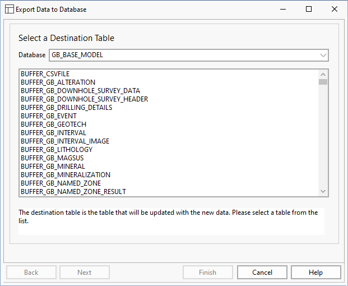Choose BUFFER_GB_DOWNHOLE_SURVEY_DATA in the list
Image resolution: width=348 pixels, height=286 pixels.
pyautogui.click(x=80, y=91)
